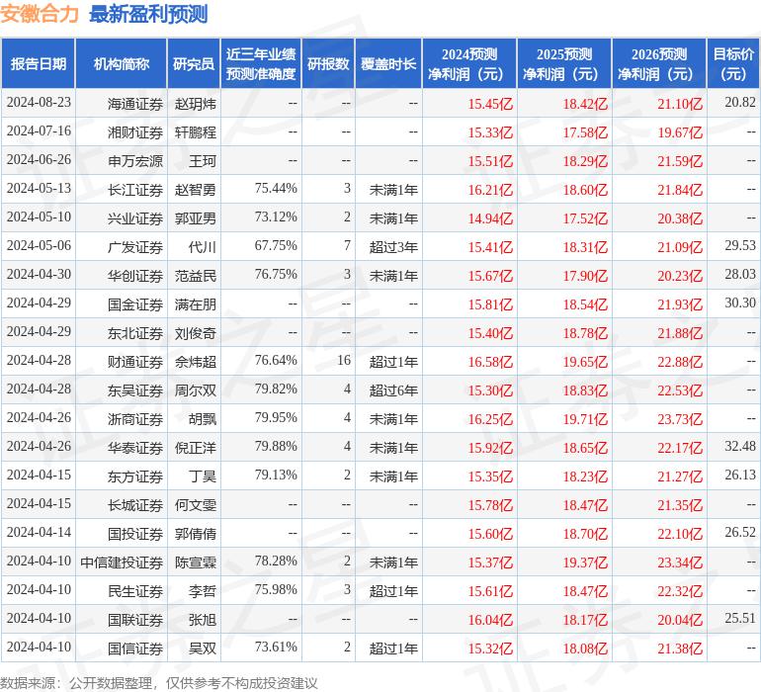The image size is (761, 692).
Task: Select the 目标价 column header
Action: [x=733, y=63]
